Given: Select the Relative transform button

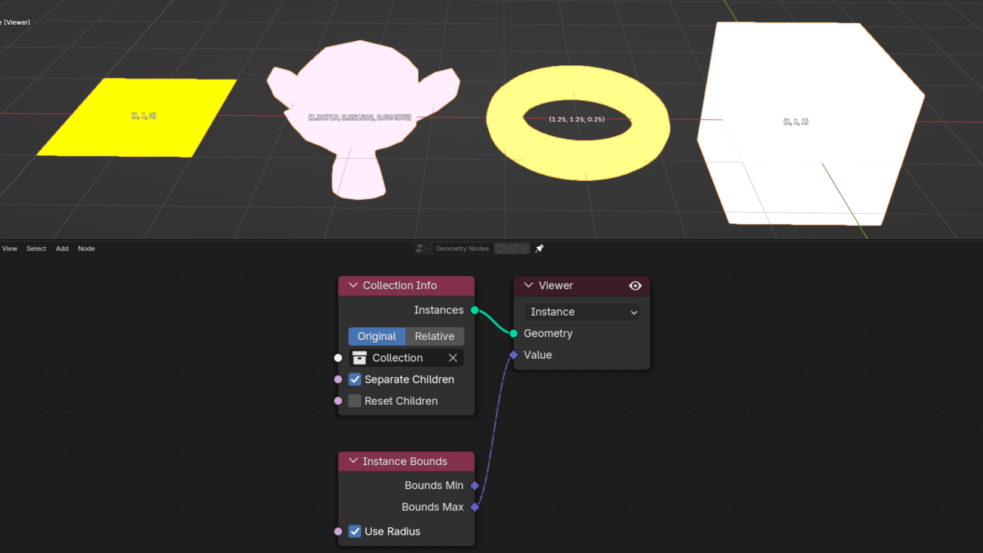Looking at the screenshot, I should point(434,336).
